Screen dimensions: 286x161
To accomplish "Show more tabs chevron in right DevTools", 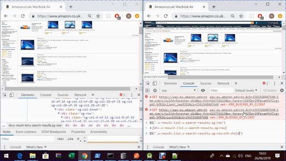I will [236, 84].
